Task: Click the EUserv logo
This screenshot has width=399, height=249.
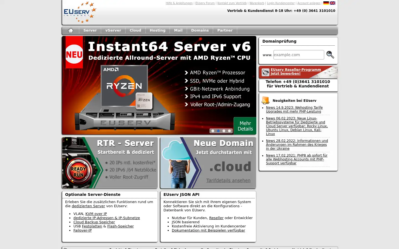Action: pos(80,12)
